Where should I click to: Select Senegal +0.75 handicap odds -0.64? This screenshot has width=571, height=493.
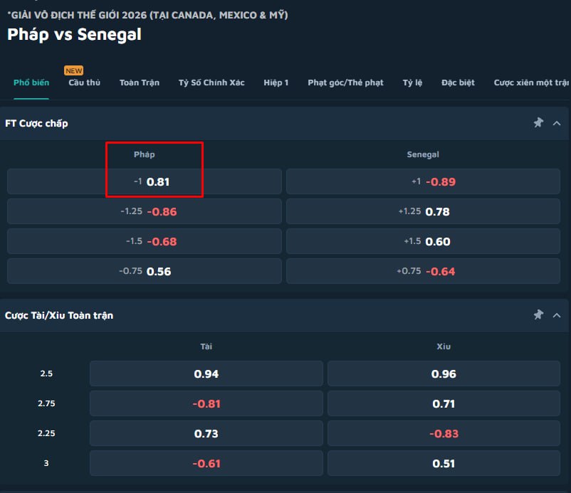[423, 271]
